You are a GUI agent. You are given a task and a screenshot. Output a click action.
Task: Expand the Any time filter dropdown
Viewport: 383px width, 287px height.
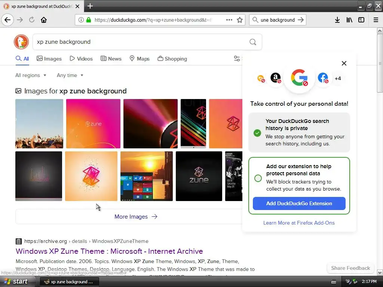70,75
